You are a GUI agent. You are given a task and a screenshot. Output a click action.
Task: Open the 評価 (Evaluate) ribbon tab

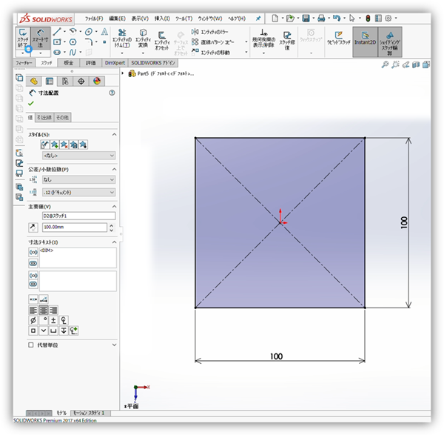coord(90,63)
